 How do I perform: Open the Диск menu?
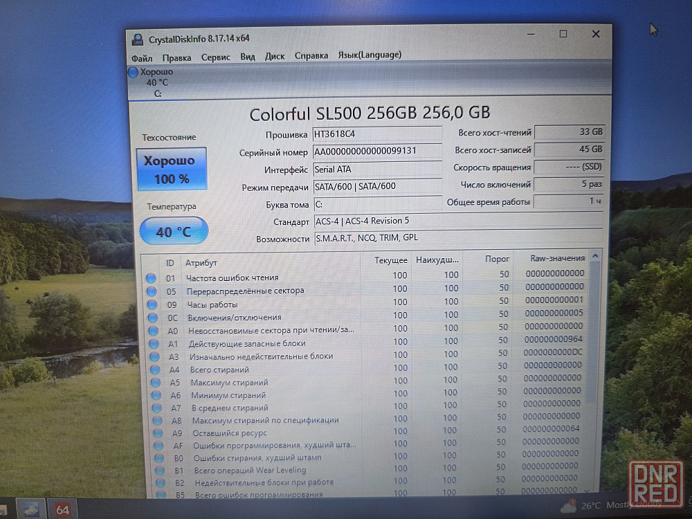point(275,57)
